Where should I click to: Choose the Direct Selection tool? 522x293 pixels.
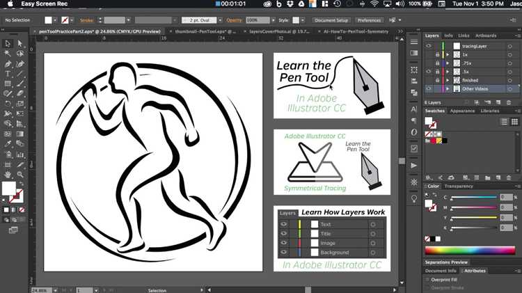coord(20,43)
